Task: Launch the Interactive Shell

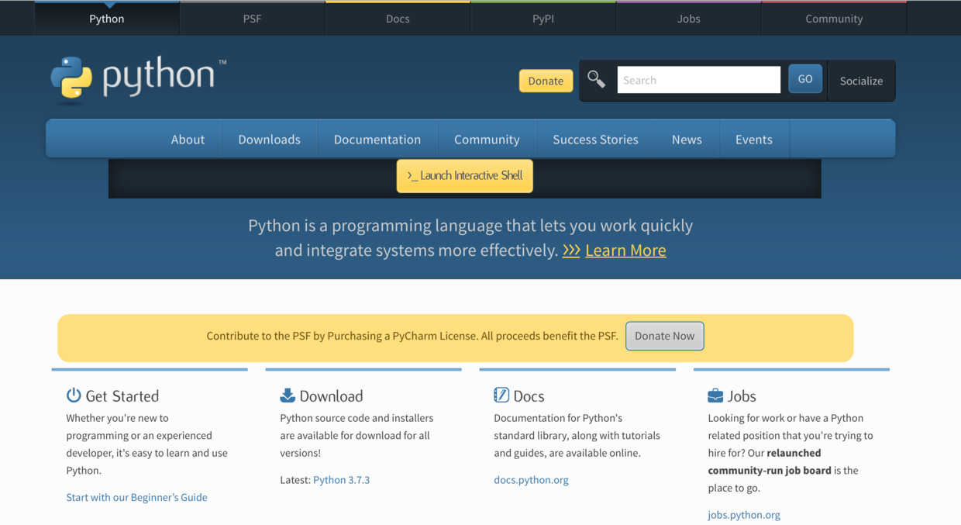Action: pyautogui.click(x=465, y=175)
